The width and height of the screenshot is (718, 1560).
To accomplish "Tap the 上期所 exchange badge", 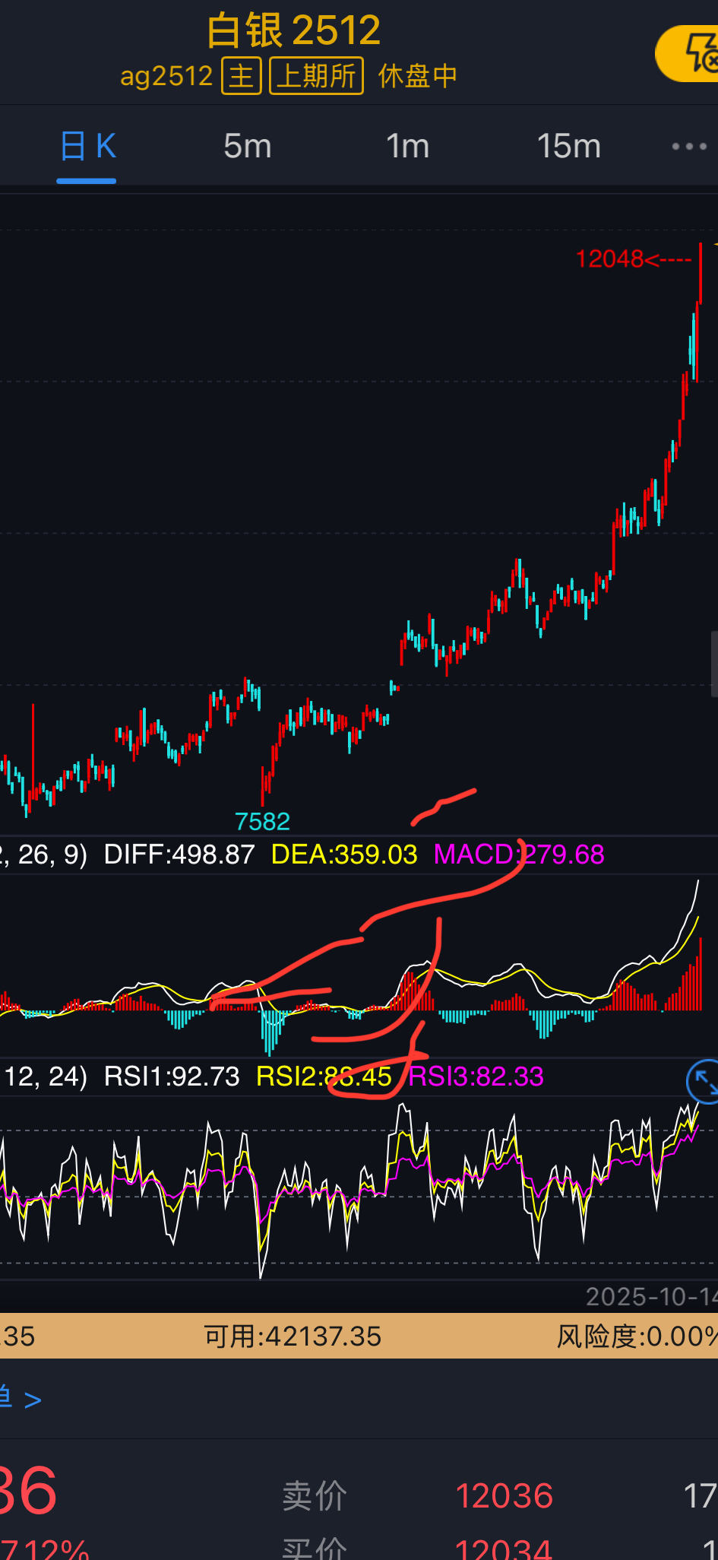I will click(x=316, y=76).
